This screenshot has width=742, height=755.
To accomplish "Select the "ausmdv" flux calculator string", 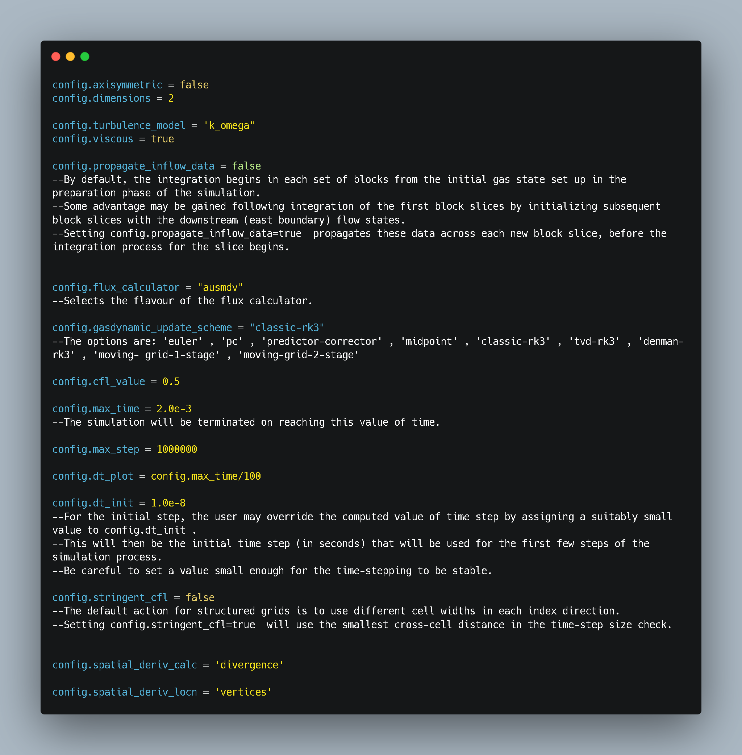I will click(220, 287).
